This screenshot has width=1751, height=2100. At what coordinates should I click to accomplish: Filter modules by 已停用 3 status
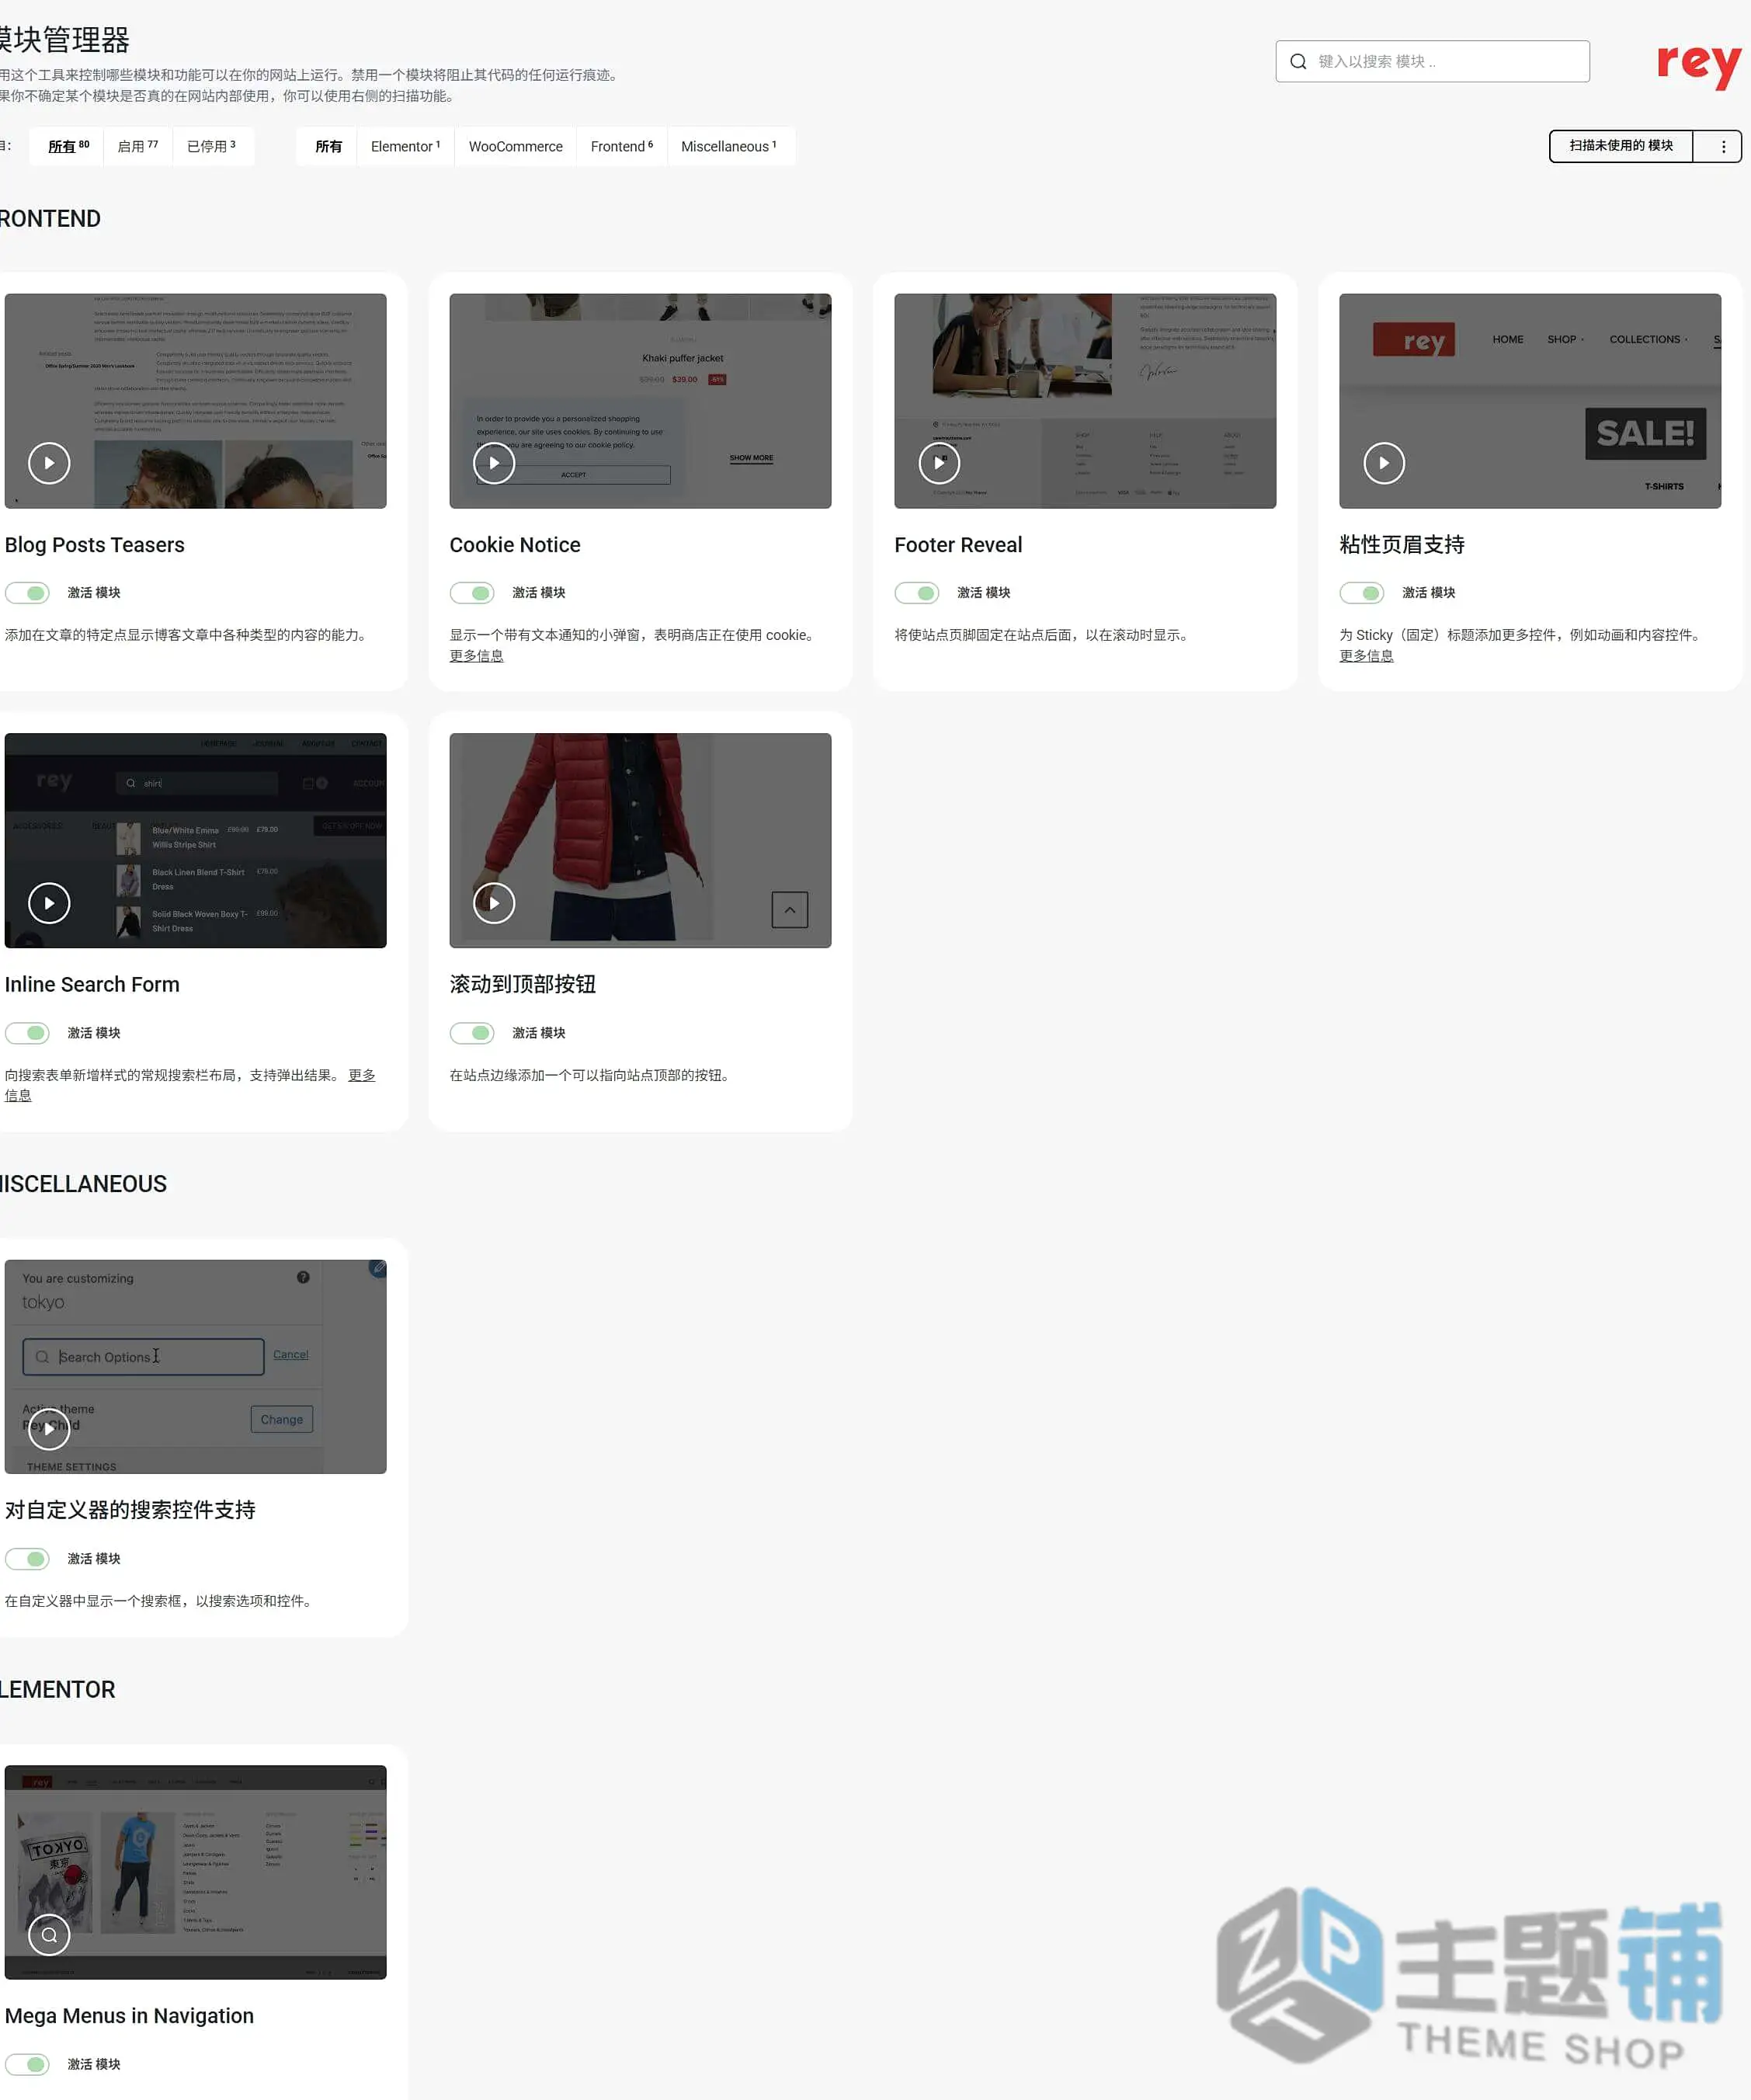pyautogui.click(x=212, y=146)
